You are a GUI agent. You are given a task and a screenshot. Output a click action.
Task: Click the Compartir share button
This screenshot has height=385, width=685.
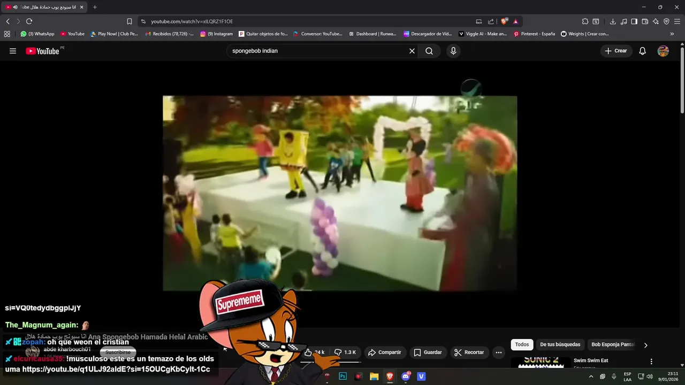(384, 352)
